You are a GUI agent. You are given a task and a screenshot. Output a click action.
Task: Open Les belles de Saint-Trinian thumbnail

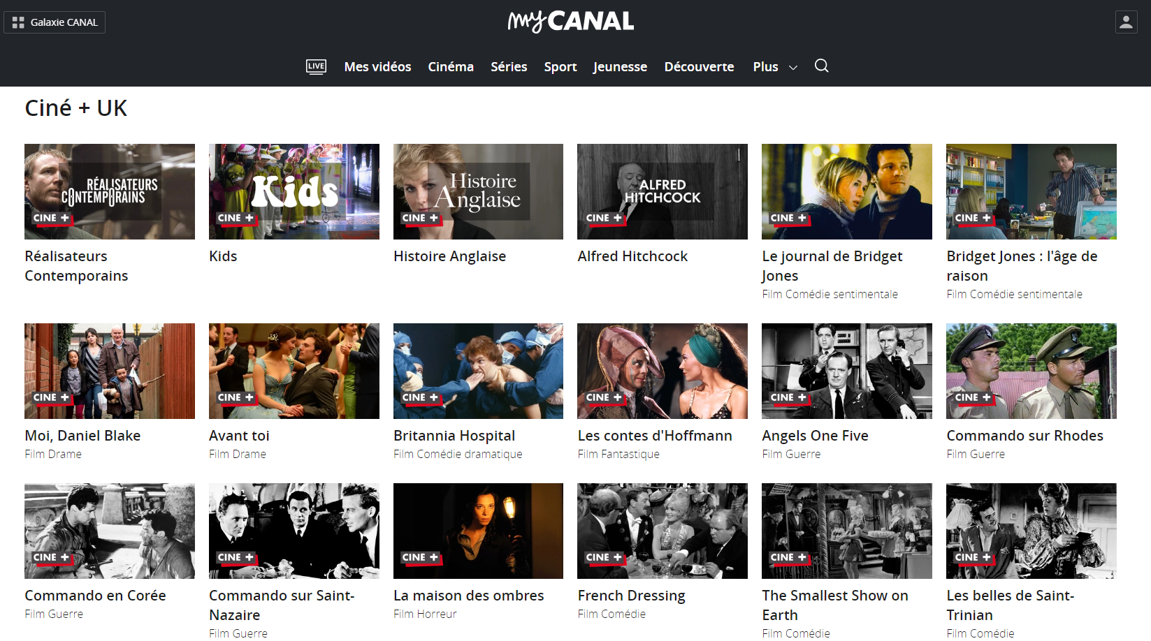pyautogui.click(x=1031, y=531)
